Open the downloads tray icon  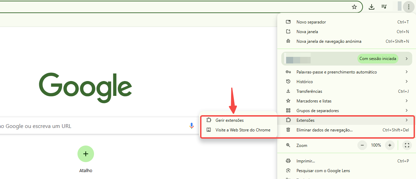[372, 7]
